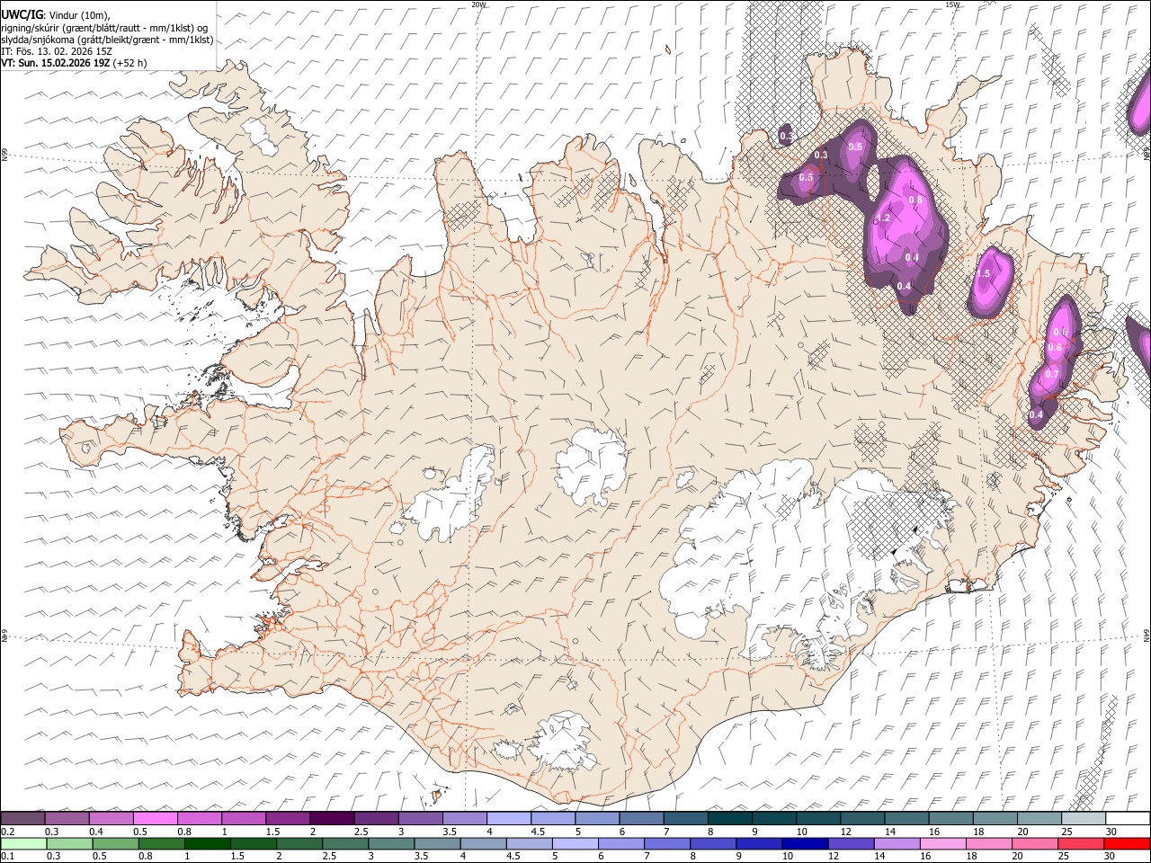This screenshot has height=863, width=1151.
Task: Click the 'rigning/skúrir' legend description line
Action: pyautogui.click(x=104, y=28)
